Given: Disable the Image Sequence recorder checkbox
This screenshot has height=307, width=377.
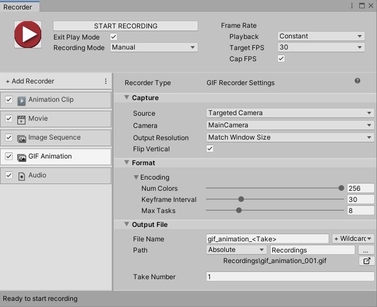Looking at the screenshot, I should pyautogui.click(x=9, y=137).
